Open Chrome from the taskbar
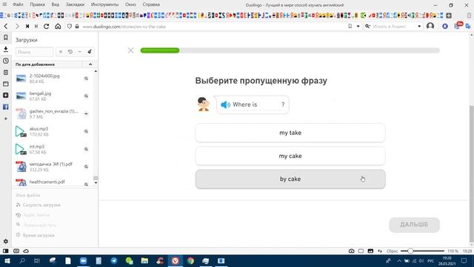The width and height of the screenshot is (474, 267). click(190, 260)
